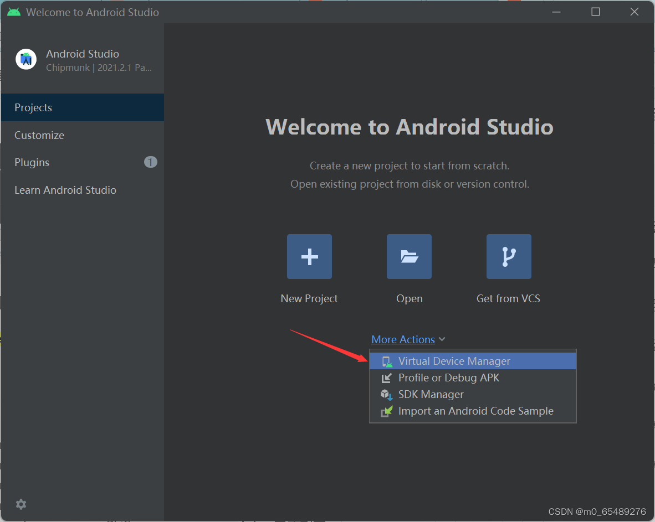Click the Android Studio logo icon
Viewport: 655px width, 522px height.
26,59
